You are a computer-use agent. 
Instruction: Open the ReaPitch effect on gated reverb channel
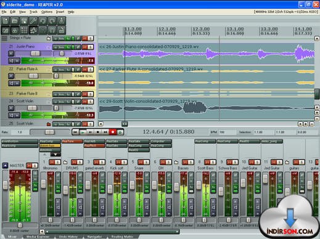point(94,145)
